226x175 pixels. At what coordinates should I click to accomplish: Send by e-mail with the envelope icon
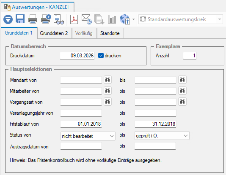(x=87, y=19)
